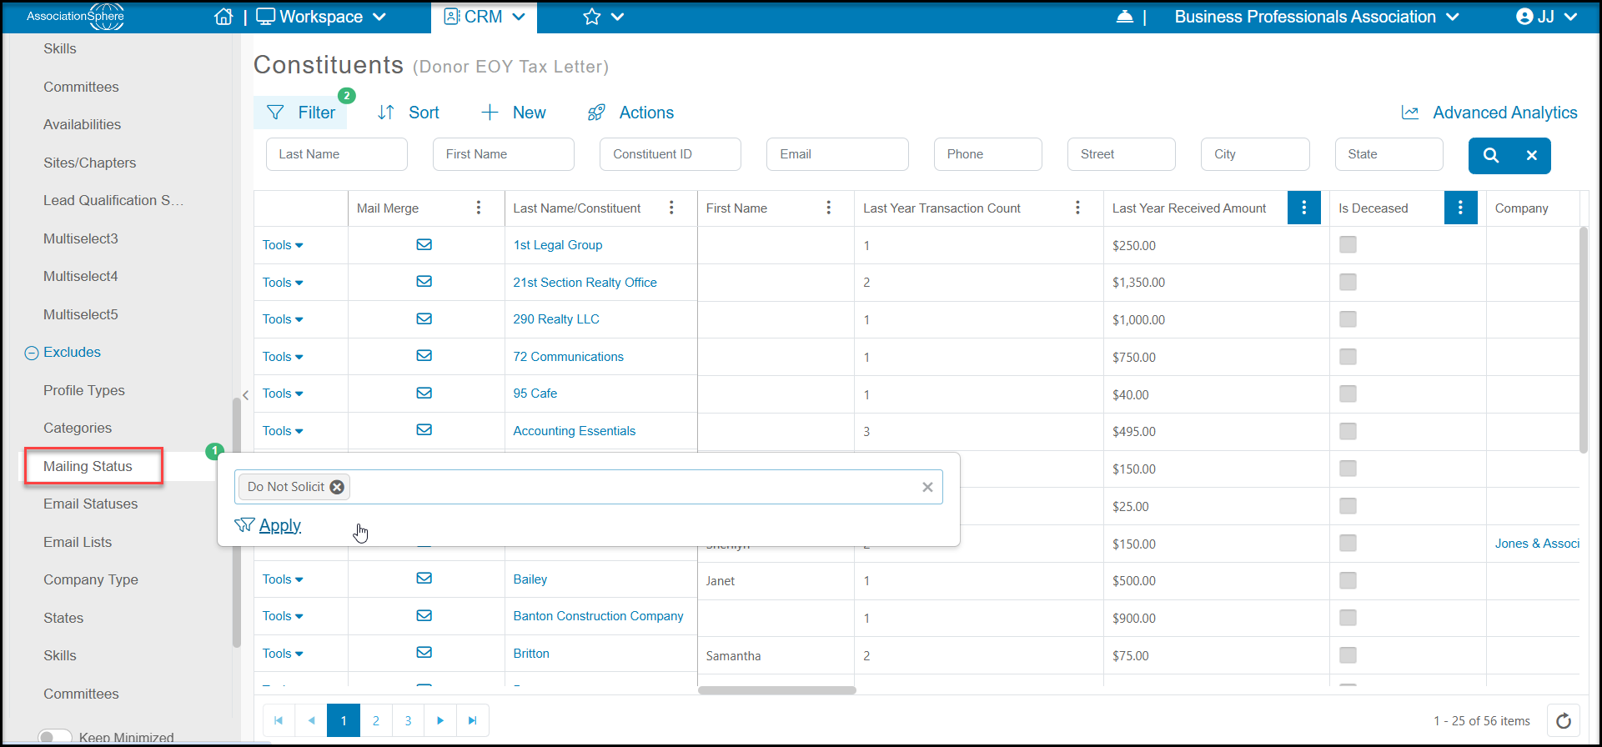Screen dimensions: 1602x747
Task: Open the Banton Construction Company record
Action: (598, 616)
